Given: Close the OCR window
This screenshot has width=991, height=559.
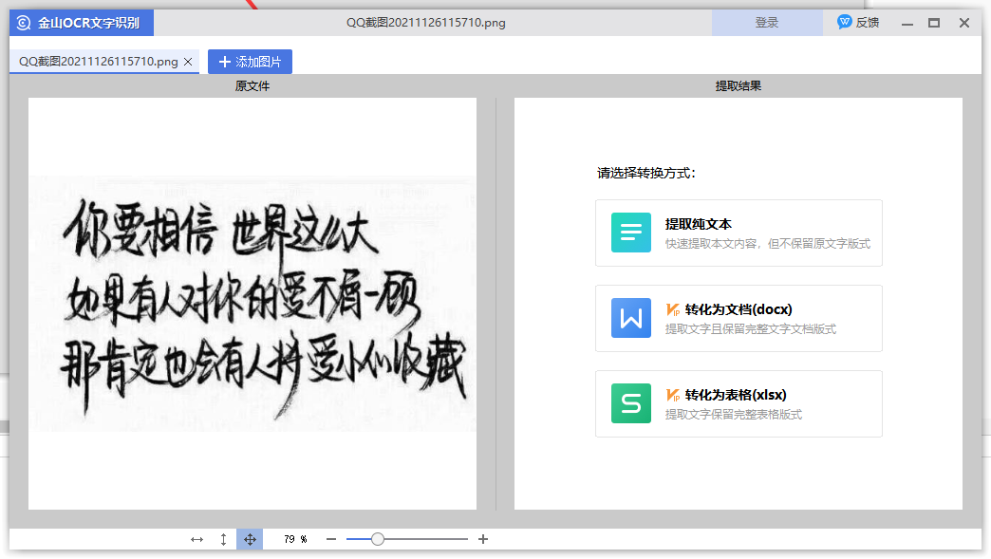Looking at the screenshot, I should pyautogui.click(x=963, y=23).
